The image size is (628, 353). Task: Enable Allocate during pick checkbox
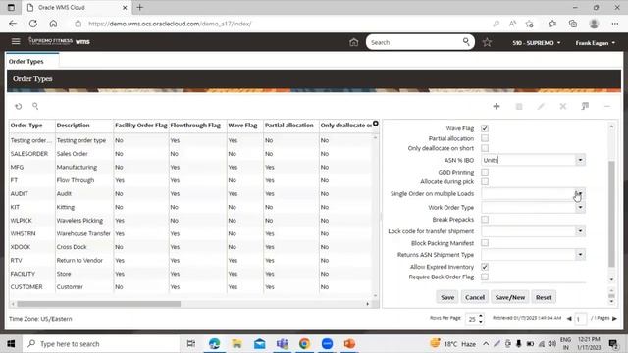485,181
